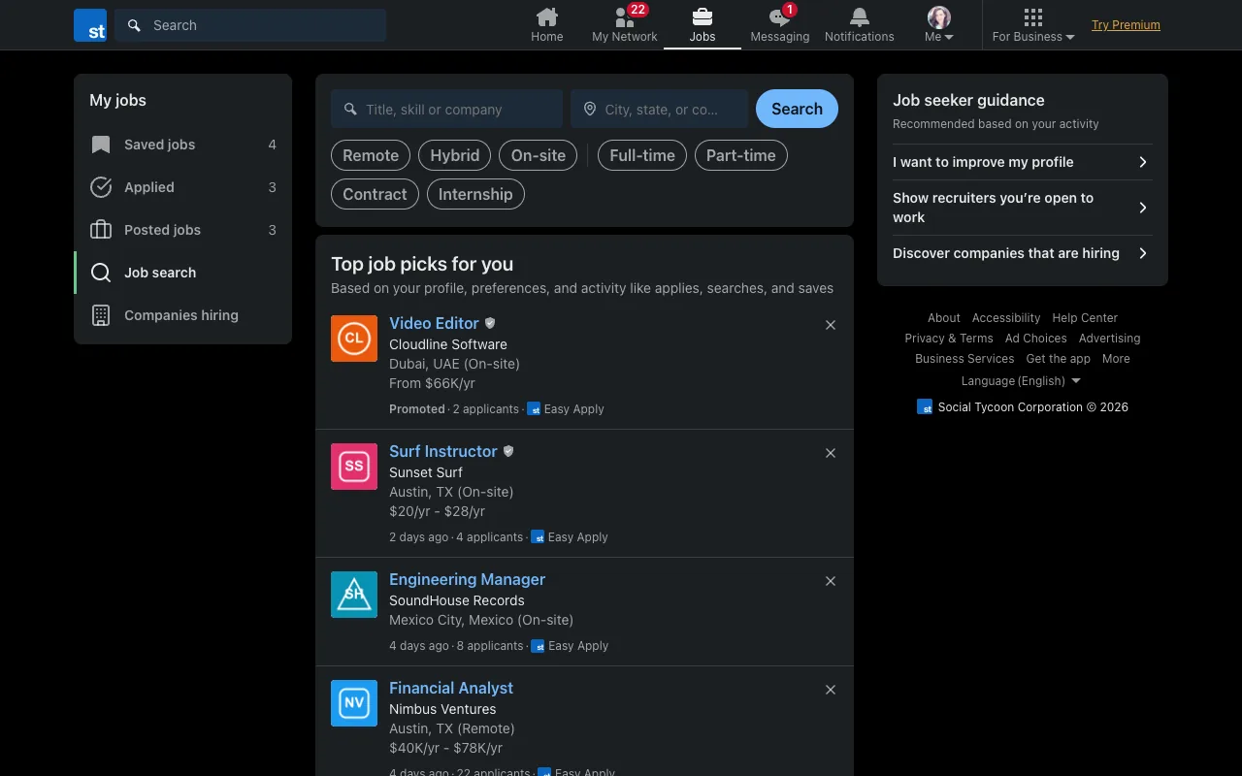Screen dimensions: 1242x776
Task: Open the Home nav icon
Action: 547,25
